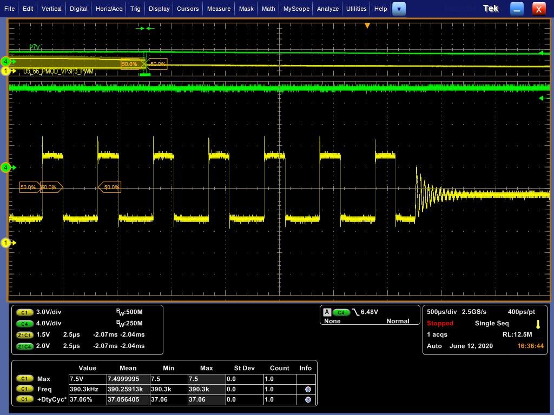The image size is (554, 415).
Task: Open the Cursors menu
Action: click(188, 9)
